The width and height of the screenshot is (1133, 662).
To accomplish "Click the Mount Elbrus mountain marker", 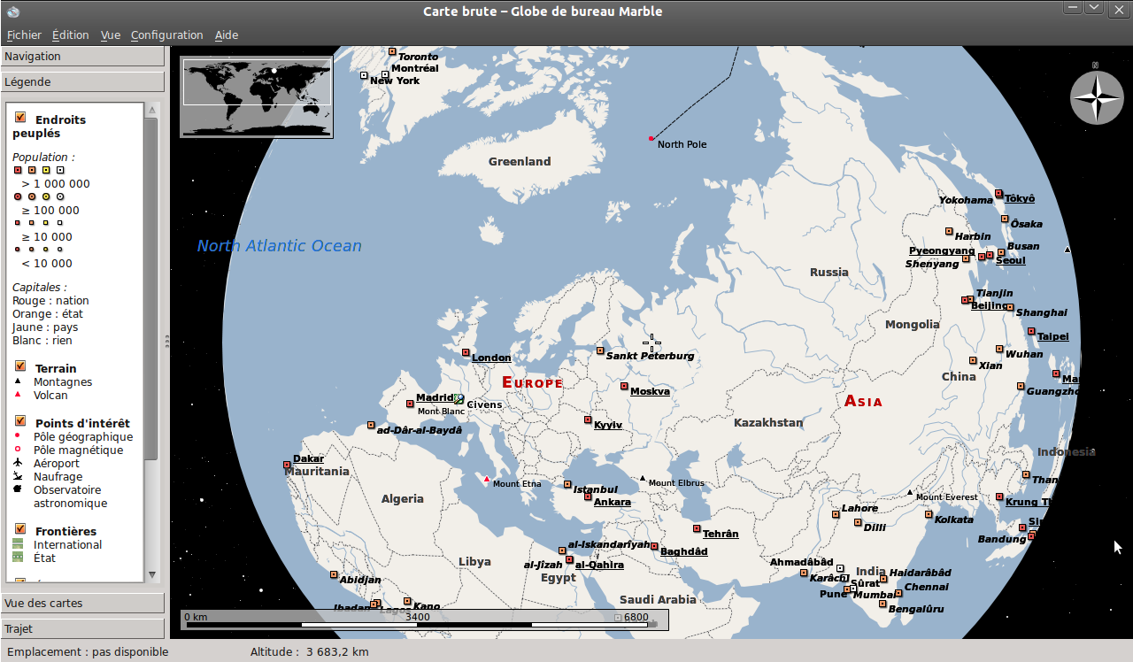I will (643, 478).
